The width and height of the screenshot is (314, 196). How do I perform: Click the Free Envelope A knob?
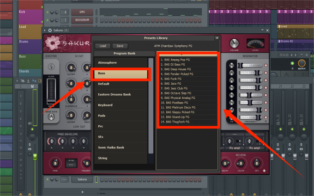(x=51, y=141)
